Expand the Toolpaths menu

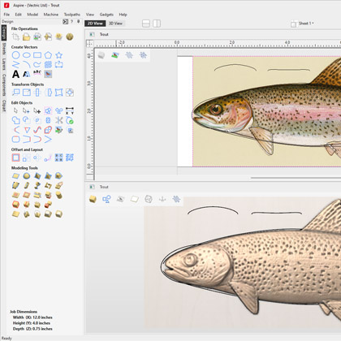[72, 15]
